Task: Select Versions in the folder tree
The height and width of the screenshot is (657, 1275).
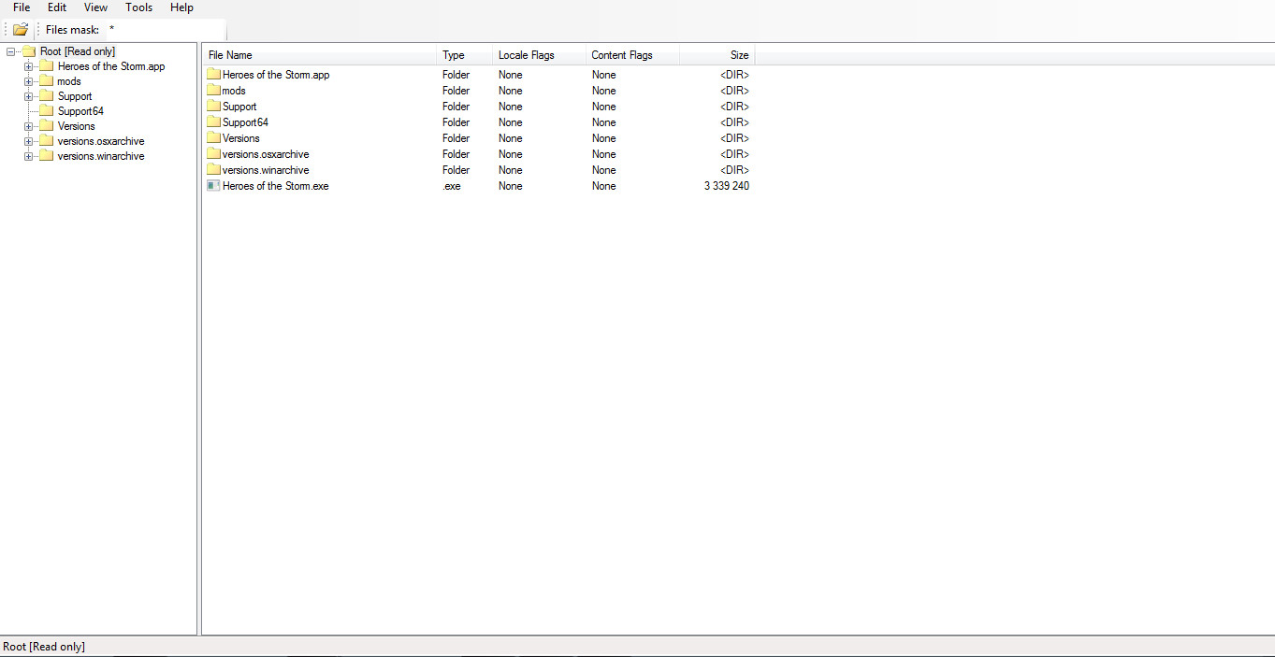Action: (x=76, y=126)
